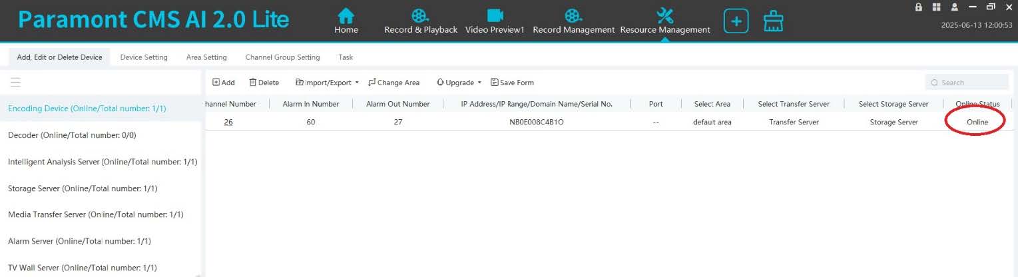This screenshot has width=1018, height=277.
Task: Switch to Video Preview1 module
Action: (495, 21)
